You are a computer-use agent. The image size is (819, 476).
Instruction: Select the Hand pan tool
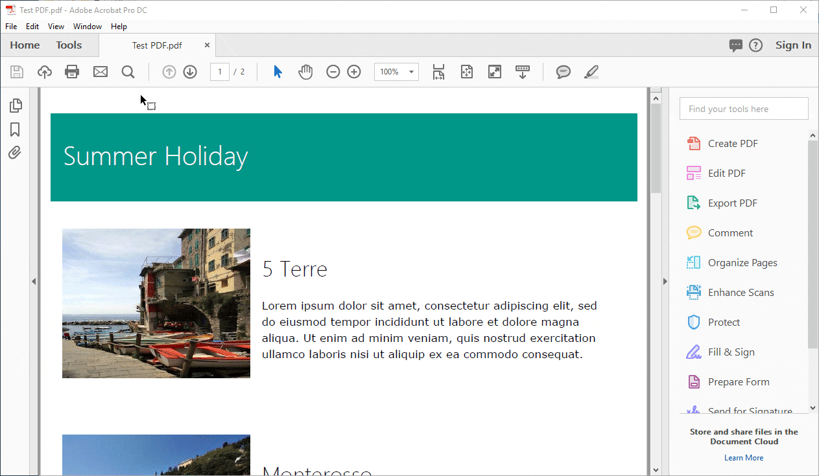305,72
